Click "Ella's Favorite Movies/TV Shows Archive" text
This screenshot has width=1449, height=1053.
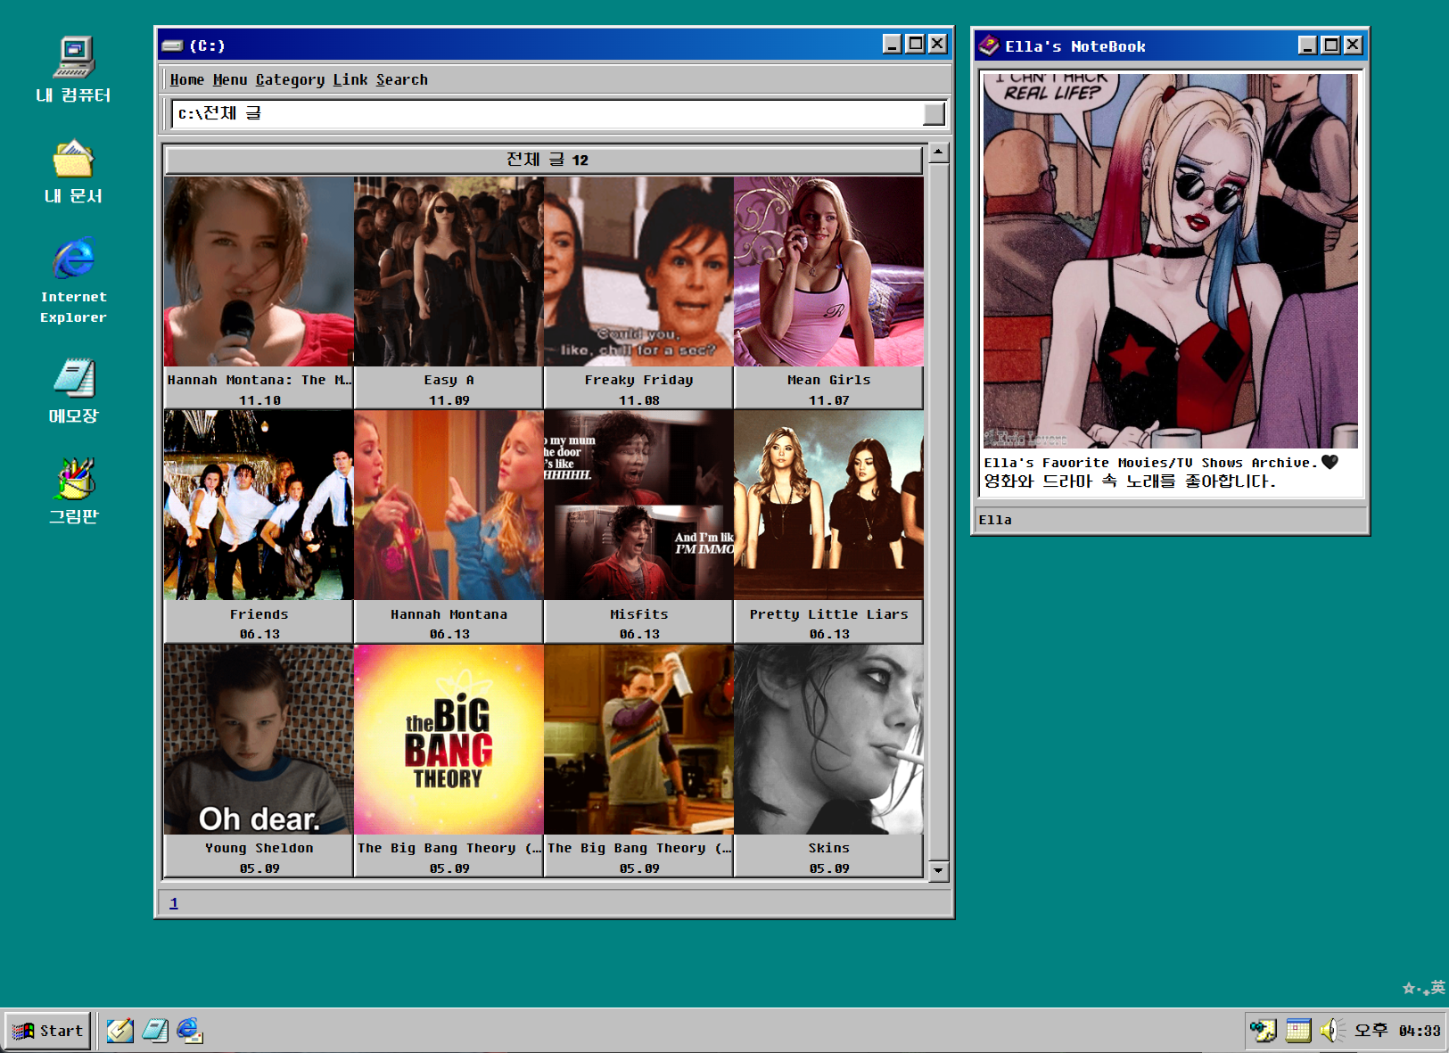pos(1150,463)
